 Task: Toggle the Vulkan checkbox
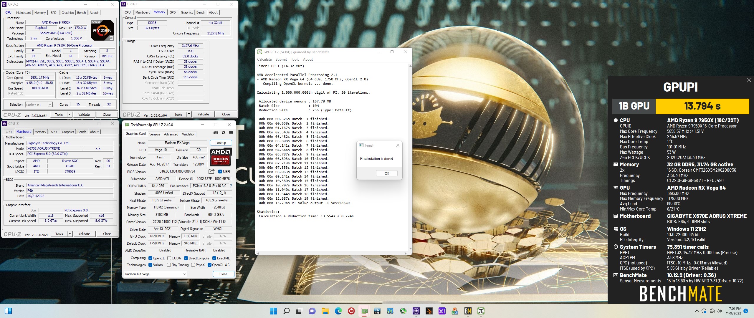[150, 265]
